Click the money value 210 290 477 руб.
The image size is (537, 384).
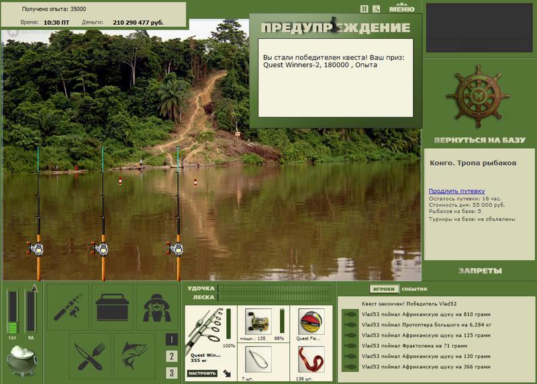[138, 23]
